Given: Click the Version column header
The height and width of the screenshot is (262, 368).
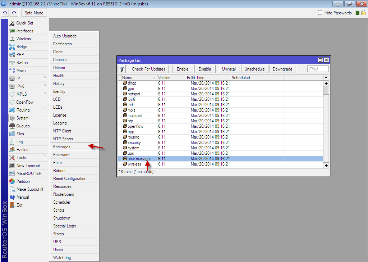Looking at the screenshot, I should pyautogui.click(x=171, y=77).
